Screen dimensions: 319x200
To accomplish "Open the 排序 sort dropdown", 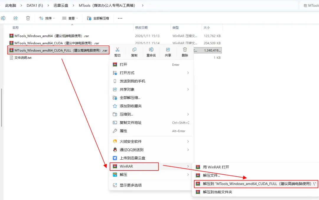I will point(47,18).
